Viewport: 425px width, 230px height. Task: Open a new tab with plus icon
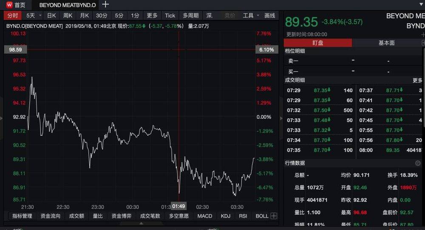tap(105, 4)
